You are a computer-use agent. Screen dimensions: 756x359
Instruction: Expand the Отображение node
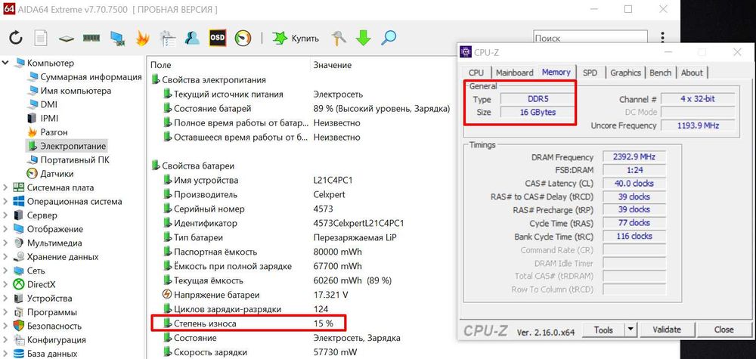6,229
